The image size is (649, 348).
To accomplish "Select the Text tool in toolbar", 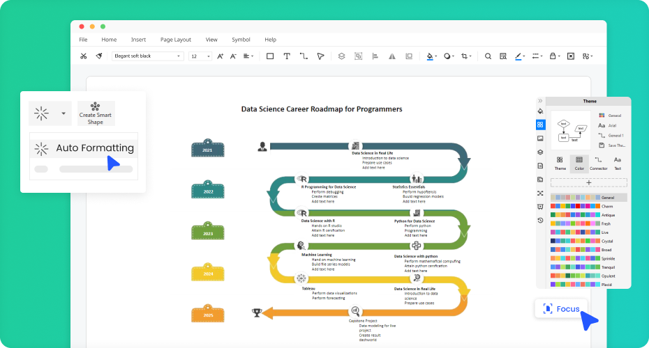I will [x=287, y=56].
